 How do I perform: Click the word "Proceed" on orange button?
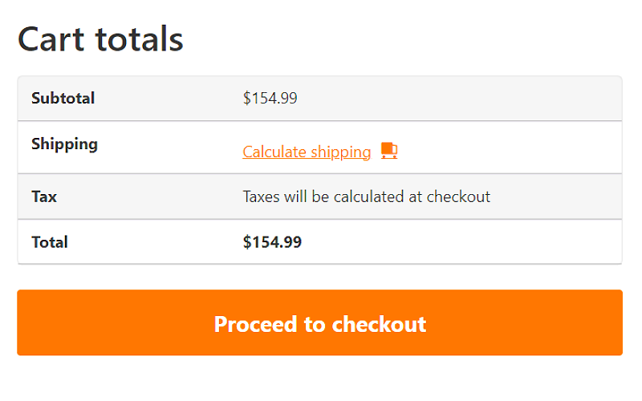click(254, 324)
